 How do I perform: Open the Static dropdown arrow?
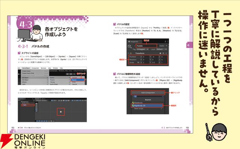pyautogui.click(x=166, y=46)
